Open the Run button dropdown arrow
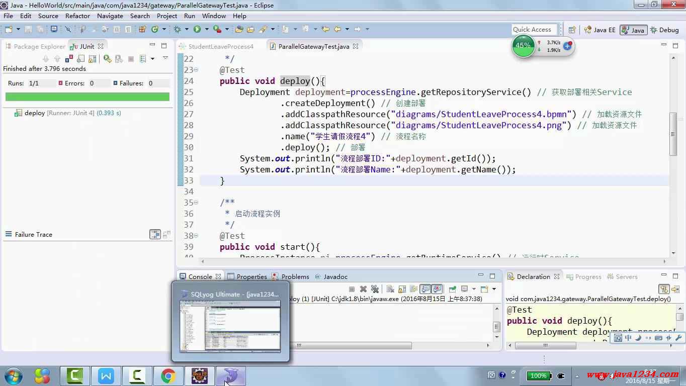The image size is (686, 386). click(x=206, y=29)
